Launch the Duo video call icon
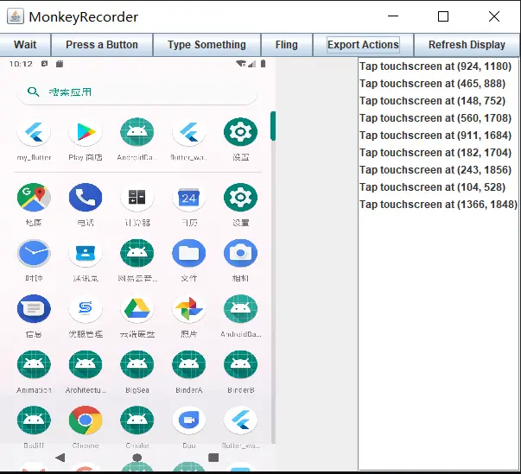 coord(188,420)
